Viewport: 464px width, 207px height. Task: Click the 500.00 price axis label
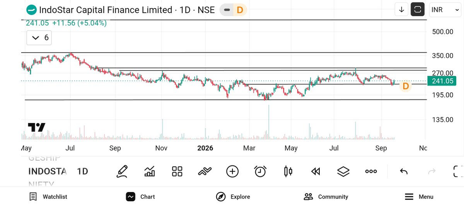click(x=442, y=32)
